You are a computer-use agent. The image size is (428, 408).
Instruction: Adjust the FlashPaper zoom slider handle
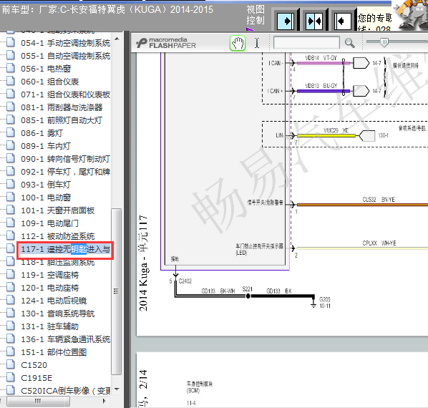pos(384,42)
